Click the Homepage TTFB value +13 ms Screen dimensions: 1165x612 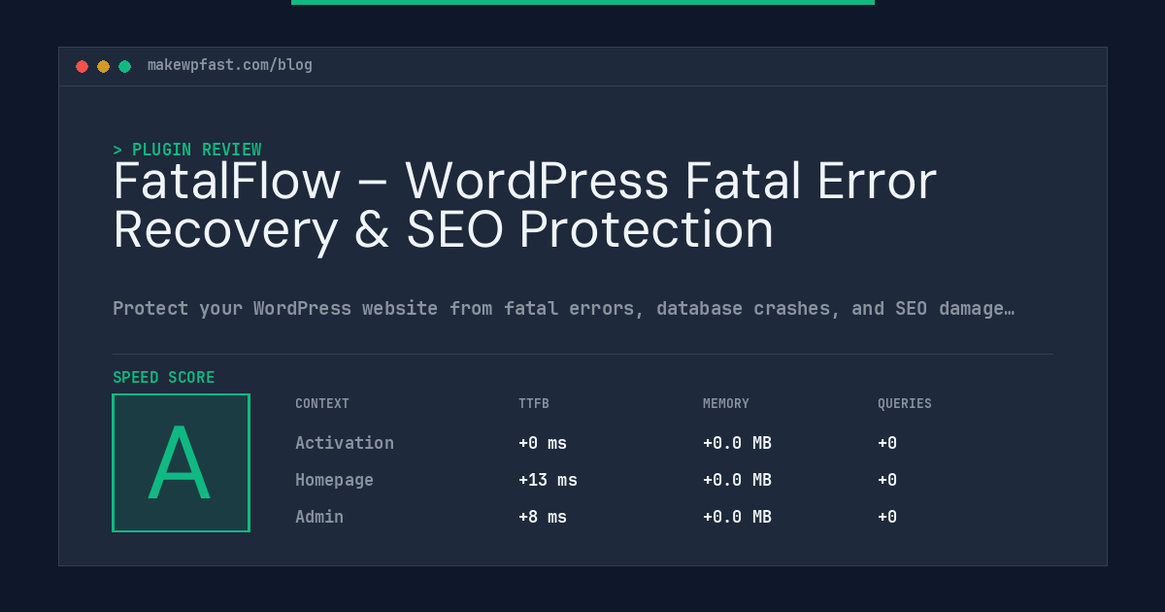coord(548,480)
